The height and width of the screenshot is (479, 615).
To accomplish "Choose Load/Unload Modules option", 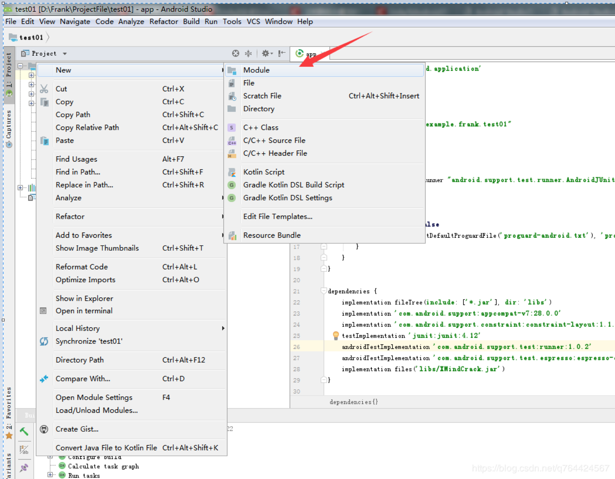I will (x=131, y=410).
